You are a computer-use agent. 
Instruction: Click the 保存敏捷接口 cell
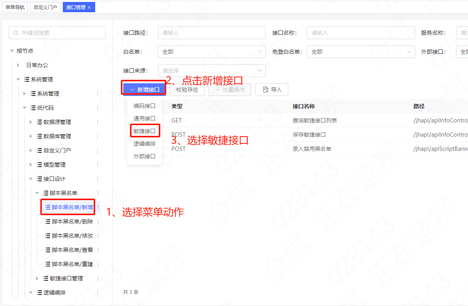(309, 135)
